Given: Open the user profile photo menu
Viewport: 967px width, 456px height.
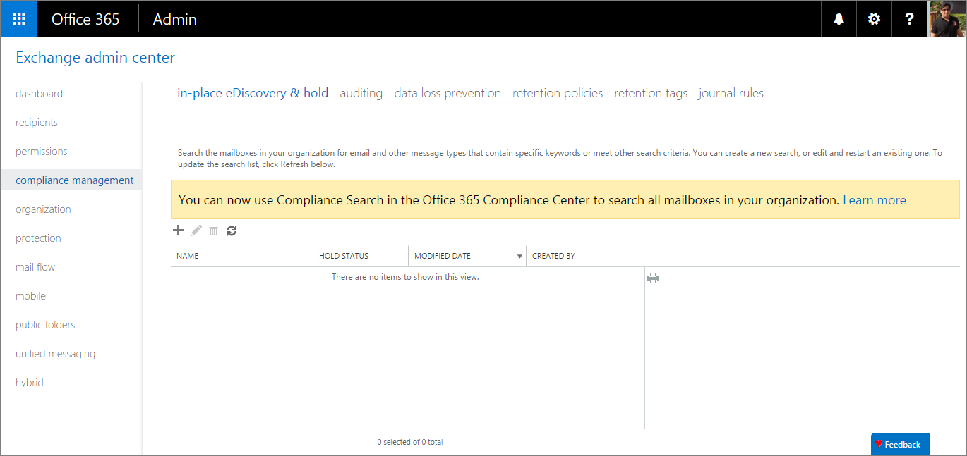Looking at the screenshot, I should pyautogui.click(x=947, y=19).
